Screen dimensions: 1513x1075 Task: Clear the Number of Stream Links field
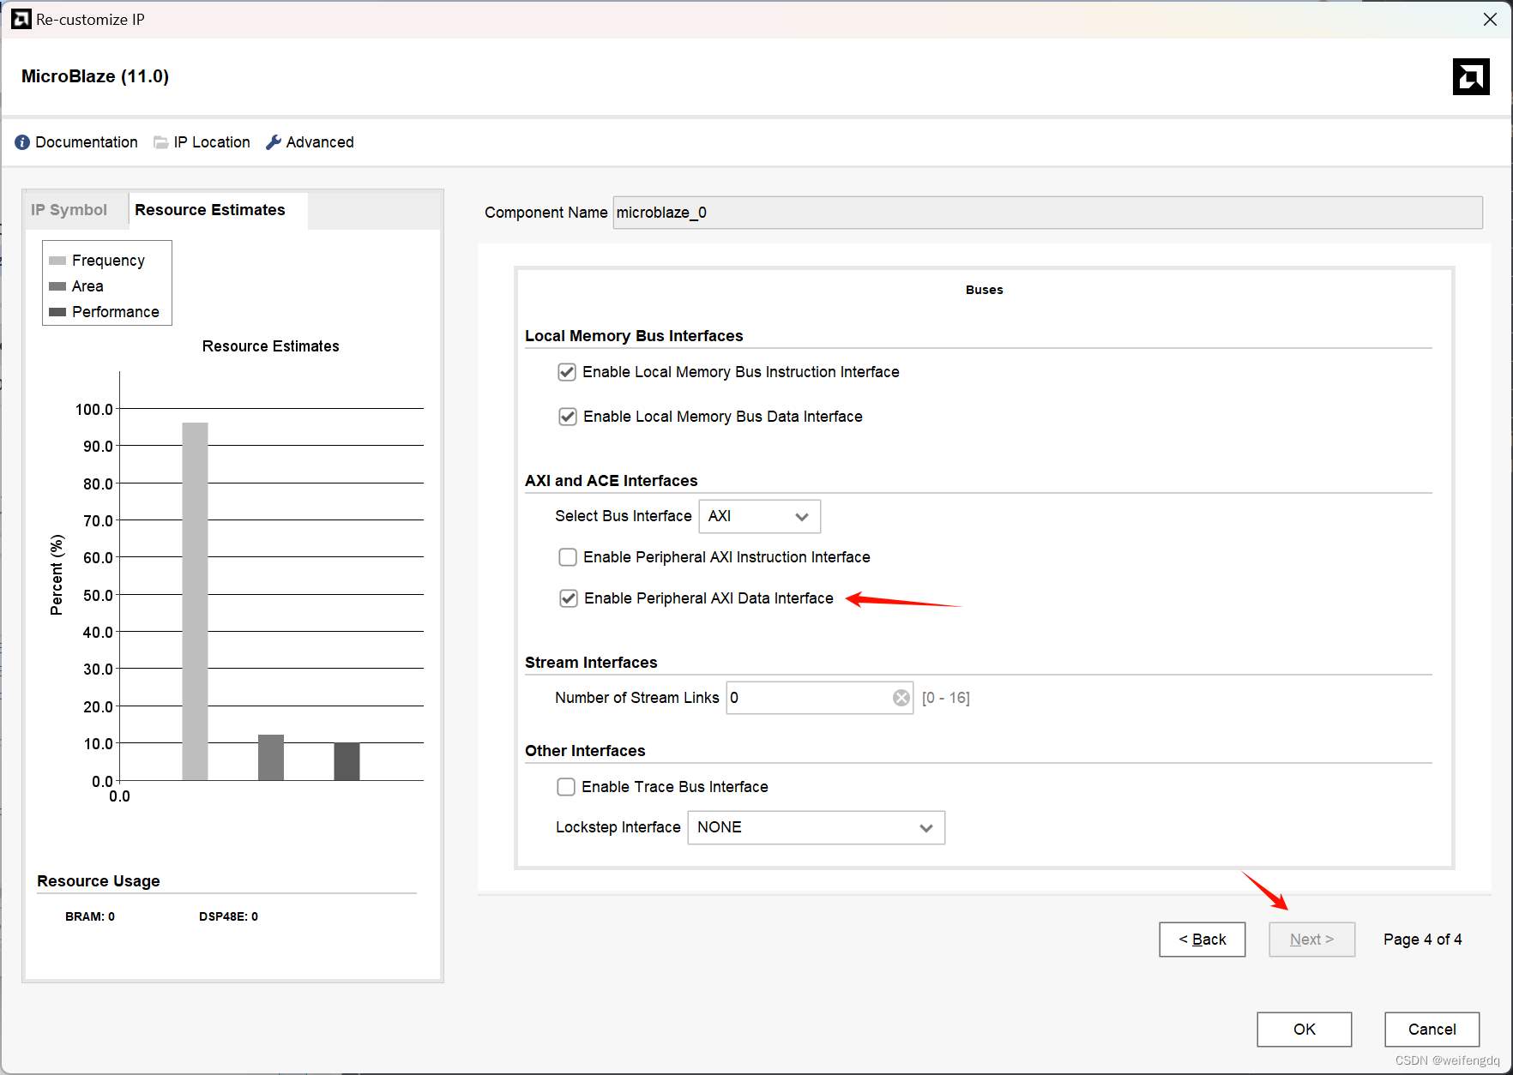click(901, 698)
